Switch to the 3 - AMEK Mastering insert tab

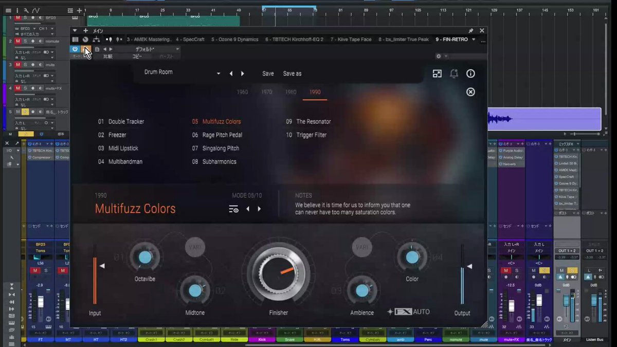pyautogui.click(x=149, y=39)
